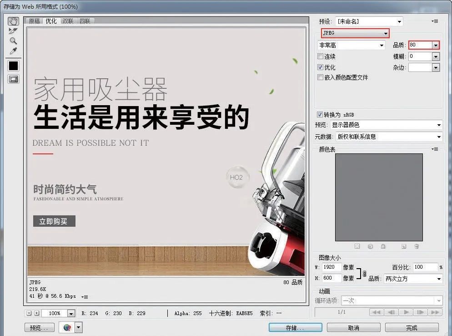Screen dimensions: 452x336
Task: Click the web-safe cube icon under color table
Action: pyautogui.click(x=370, y=246)
